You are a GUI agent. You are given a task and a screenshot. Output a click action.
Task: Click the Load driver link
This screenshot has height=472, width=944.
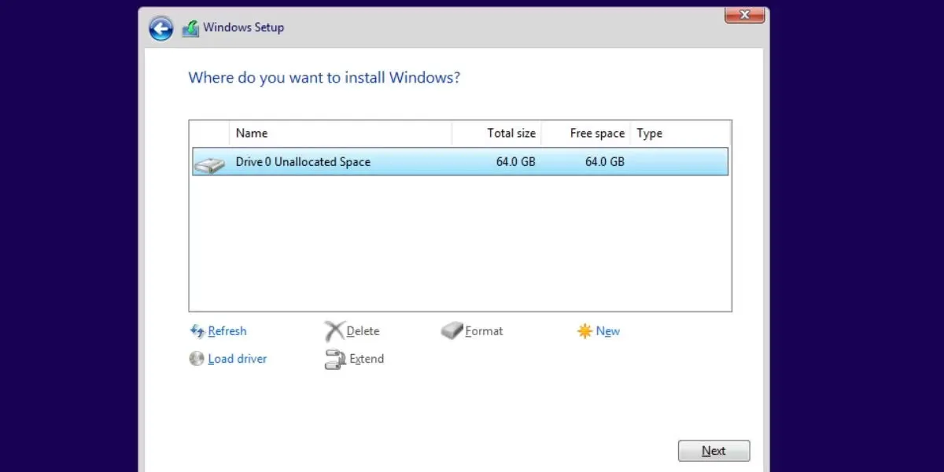[x=238, y=359]
